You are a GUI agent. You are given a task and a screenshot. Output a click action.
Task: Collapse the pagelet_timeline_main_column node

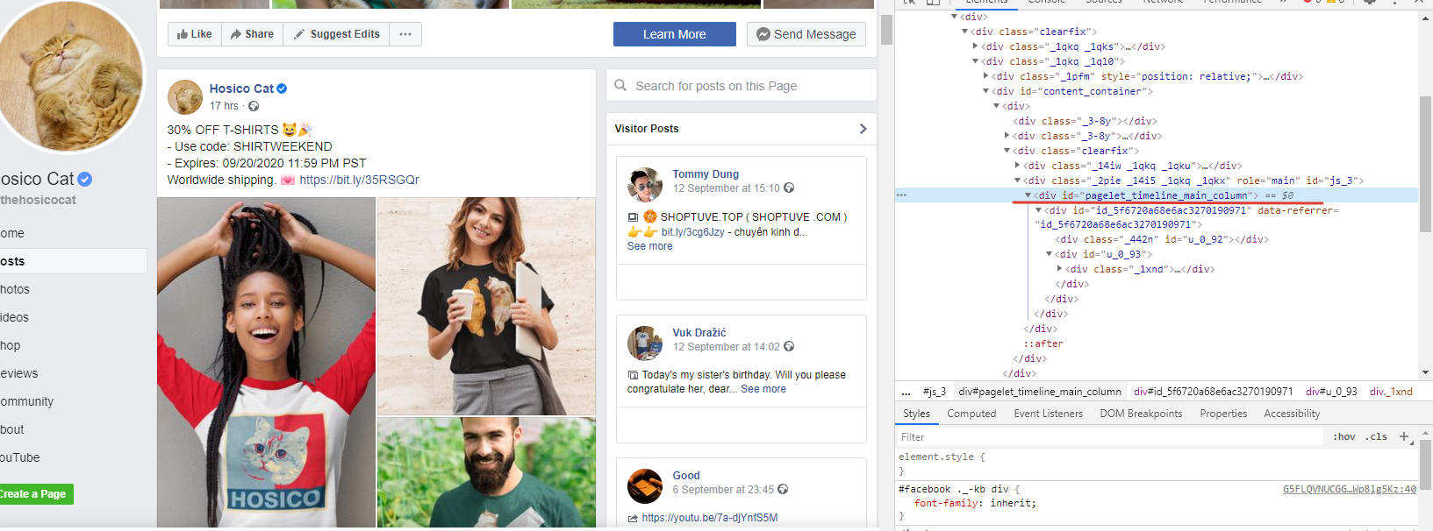1028,195
